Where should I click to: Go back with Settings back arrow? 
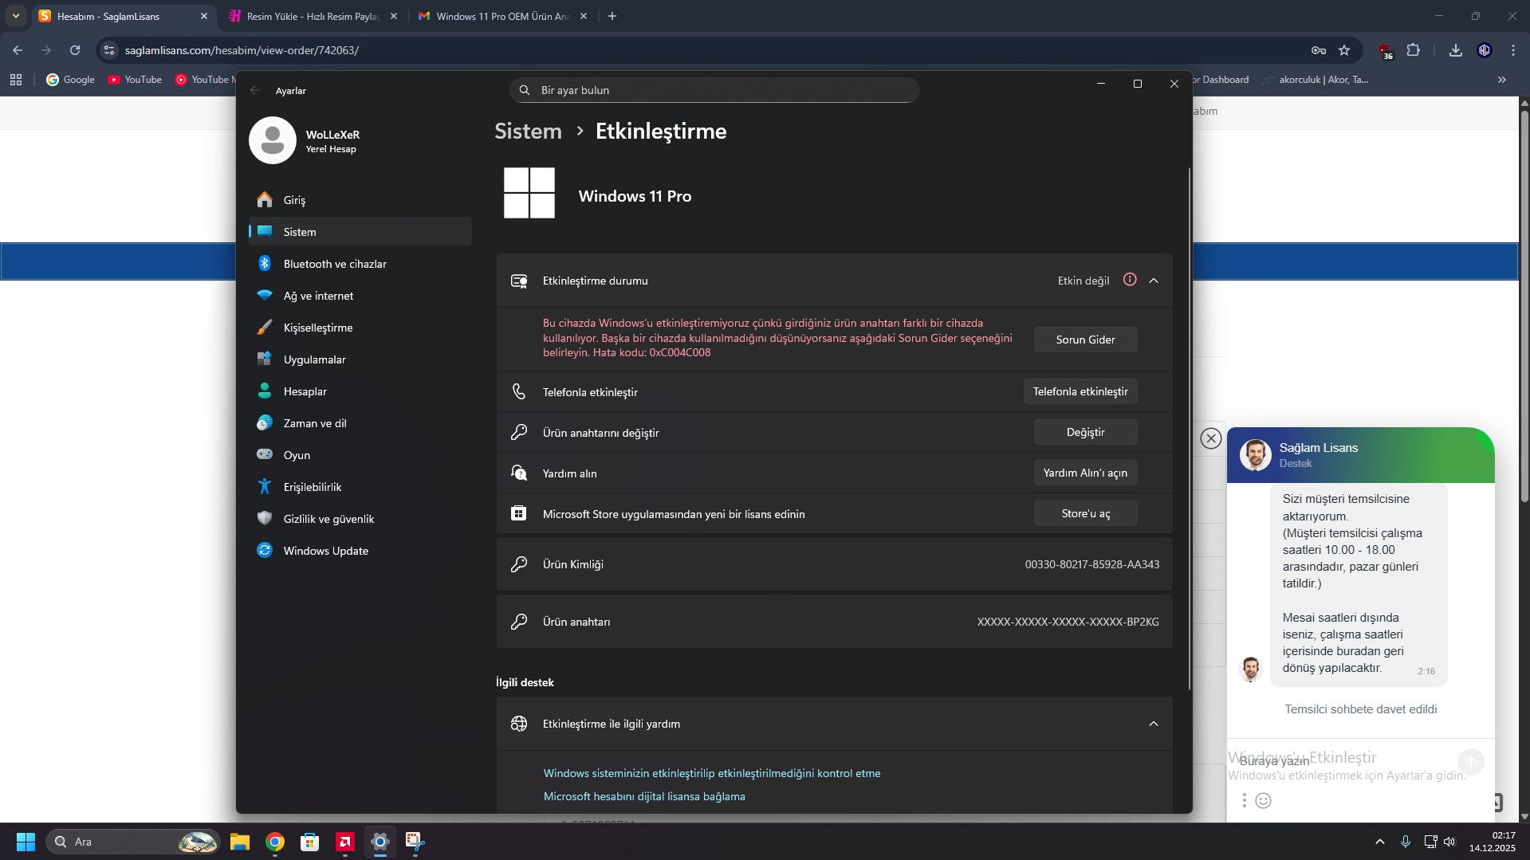pyautogui.click(x=255, y=90)
